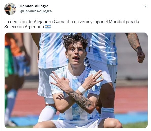Screen dimensions: 151x131
Task: Click the crossed hands gesture in the photo
Action: 76,81
